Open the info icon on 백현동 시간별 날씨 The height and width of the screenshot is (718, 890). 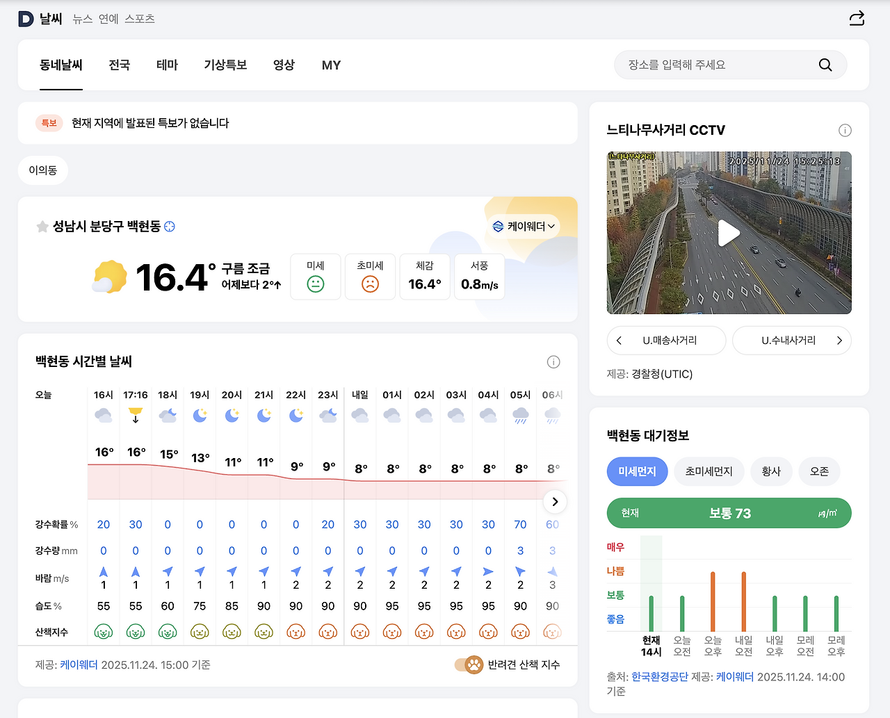pos(553,361)
